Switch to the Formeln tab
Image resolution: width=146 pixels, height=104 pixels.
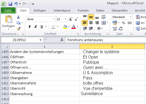click(x=83, y=10)
